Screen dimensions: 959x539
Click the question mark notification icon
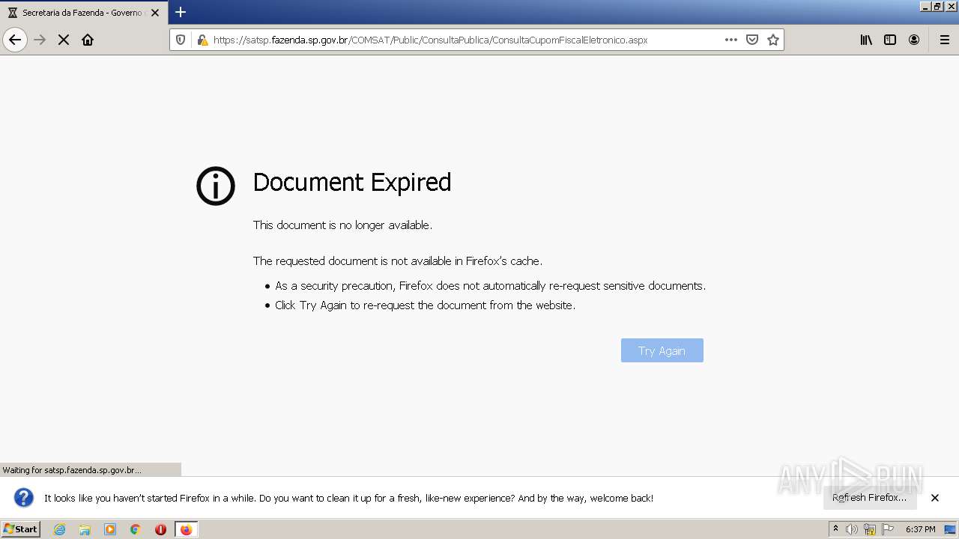click(x=24, y=497)
